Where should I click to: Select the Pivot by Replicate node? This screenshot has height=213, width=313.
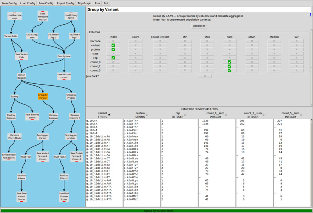click(x=11, y=117)
